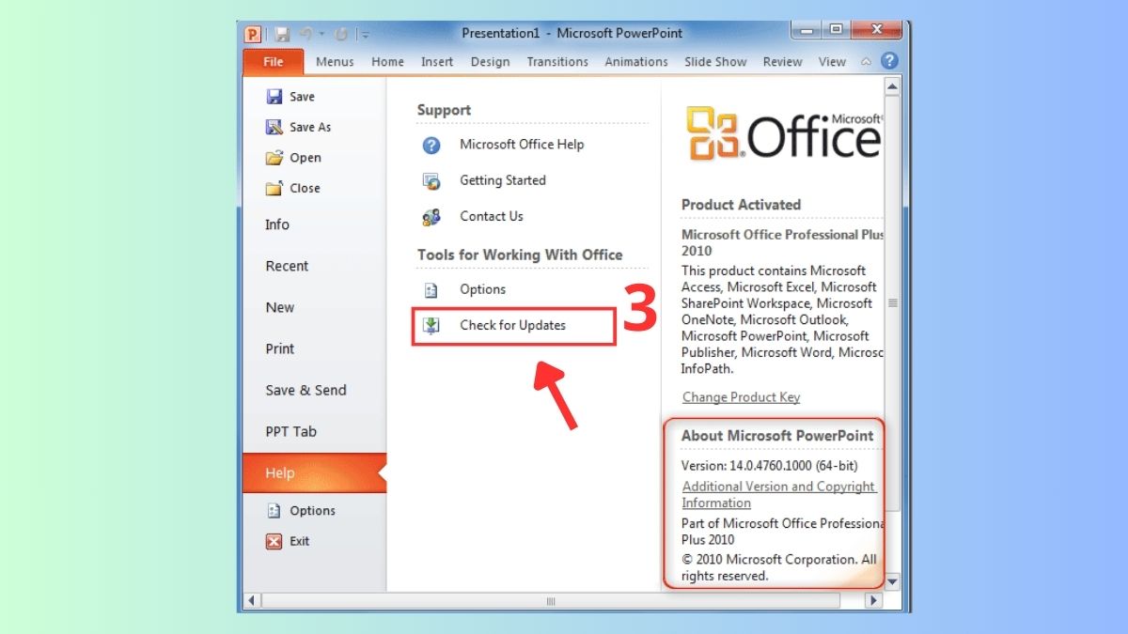Select the Transitions tab
Viewport: 1128px width, 634px height.
pyautogui.click(x=557, y=62)
